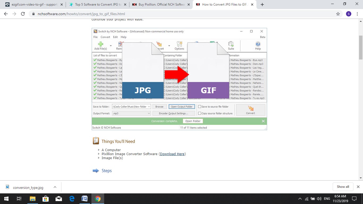Open the Edit menu in Switch screenshot
The width and height of the screenshot is (363, 204).
115,37
